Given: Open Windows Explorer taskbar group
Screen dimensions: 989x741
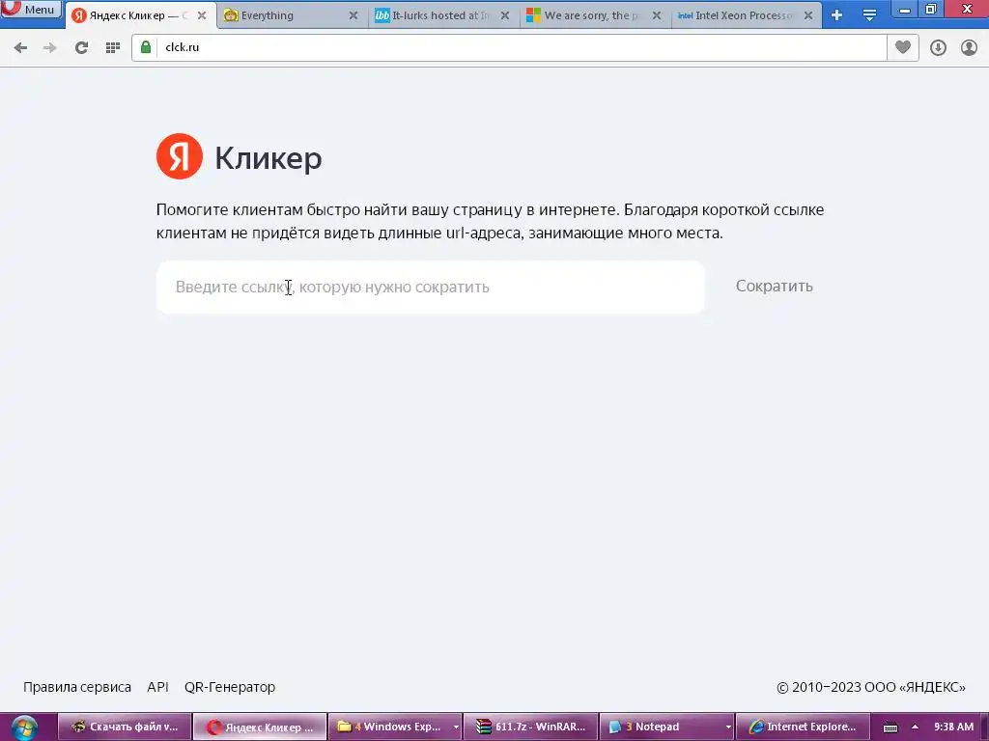Looking at the screenshot, I should tap(390, 727).
